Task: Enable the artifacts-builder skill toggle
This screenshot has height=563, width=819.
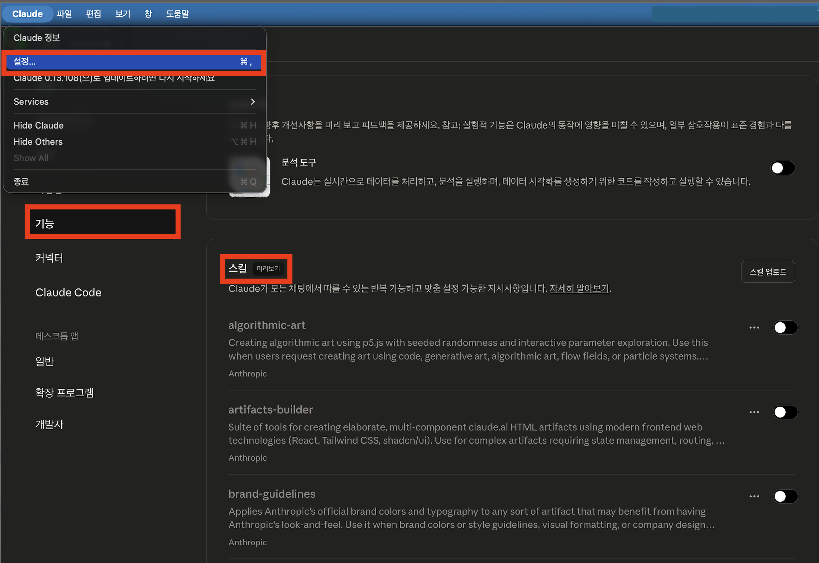Action: (x=785, y=412)
